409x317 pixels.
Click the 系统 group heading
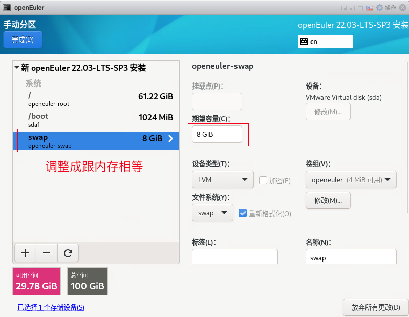point(33,83)
